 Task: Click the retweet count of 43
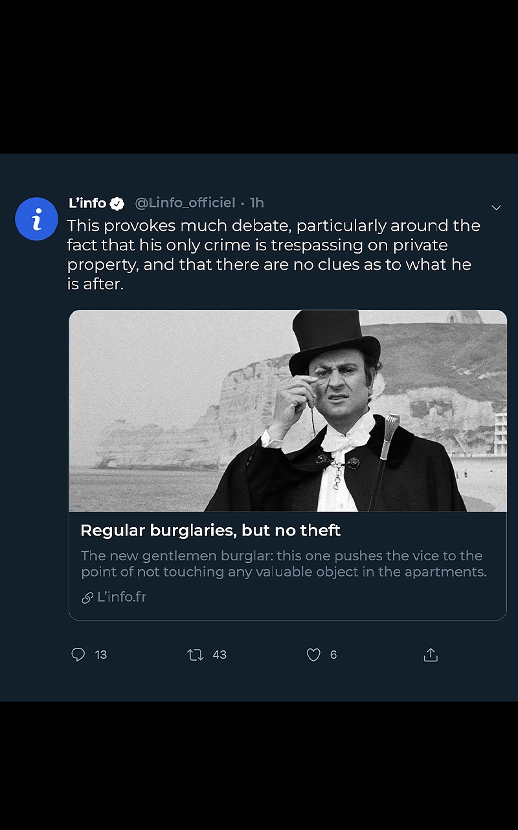coord(220,655)
